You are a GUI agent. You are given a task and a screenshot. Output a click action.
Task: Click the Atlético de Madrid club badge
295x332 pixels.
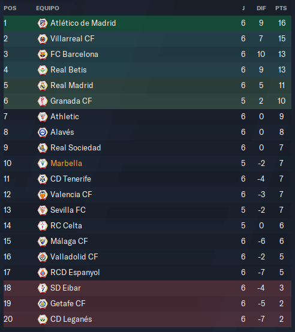point(43,23)
